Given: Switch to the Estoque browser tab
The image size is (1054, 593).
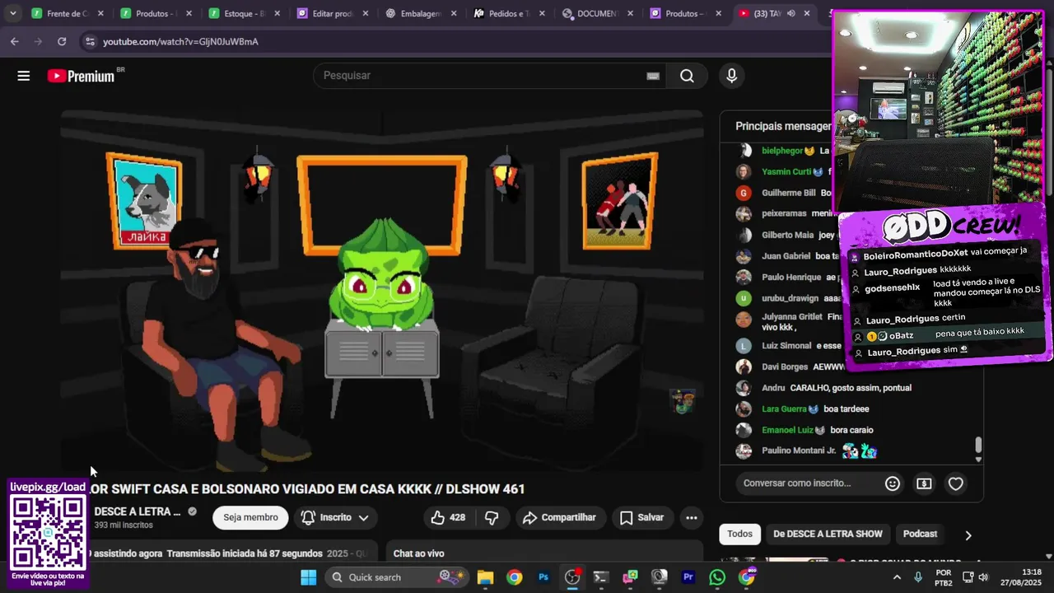Looking at the screenshot, I should pyautogui.click(x=245, y=14).
